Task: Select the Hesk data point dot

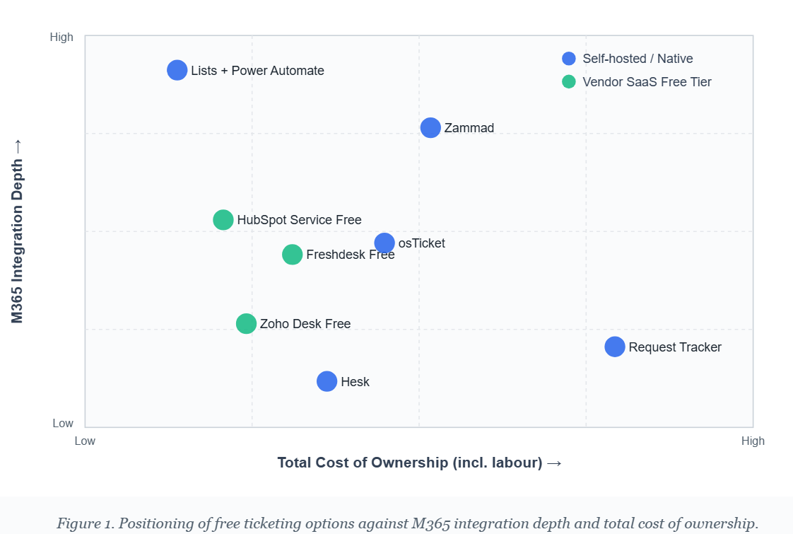Action: coord(327,382)
